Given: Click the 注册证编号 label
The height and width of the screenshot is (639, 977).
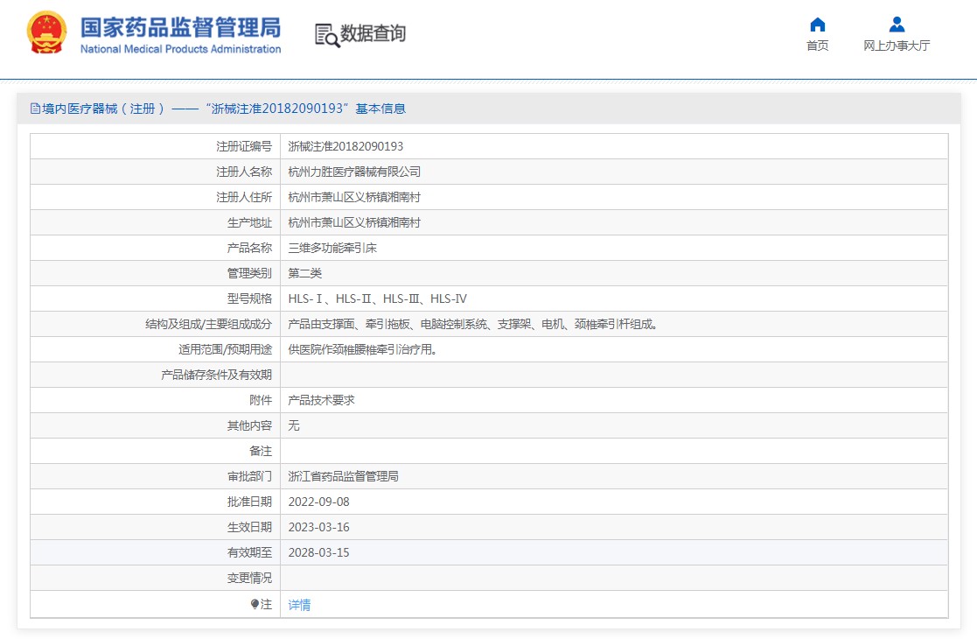Looking at the screenshot, I should click(x=244, y=146).
